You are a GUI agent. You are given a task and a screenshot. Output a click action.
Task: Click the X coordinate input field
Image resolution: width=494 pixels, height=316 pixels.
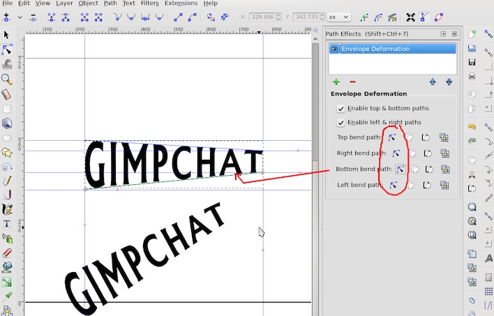[262, 17]
